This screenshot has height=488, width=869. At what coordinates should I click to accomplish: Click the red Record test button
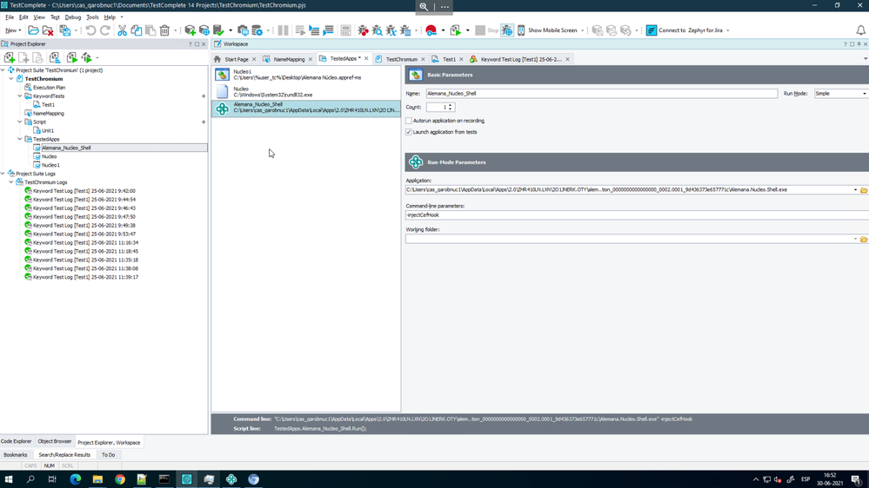coord(431,30)
